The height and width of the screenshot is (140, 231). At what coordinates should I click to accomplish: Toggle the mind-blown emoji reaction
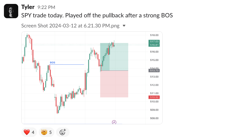[x=47, y=132]
